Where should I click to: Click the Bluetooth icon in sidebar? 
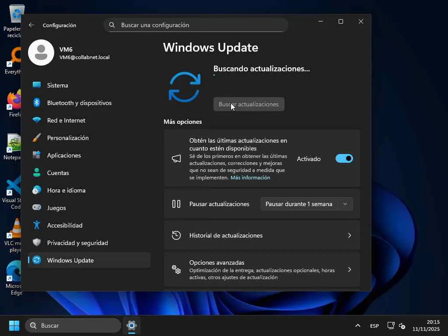37,102
